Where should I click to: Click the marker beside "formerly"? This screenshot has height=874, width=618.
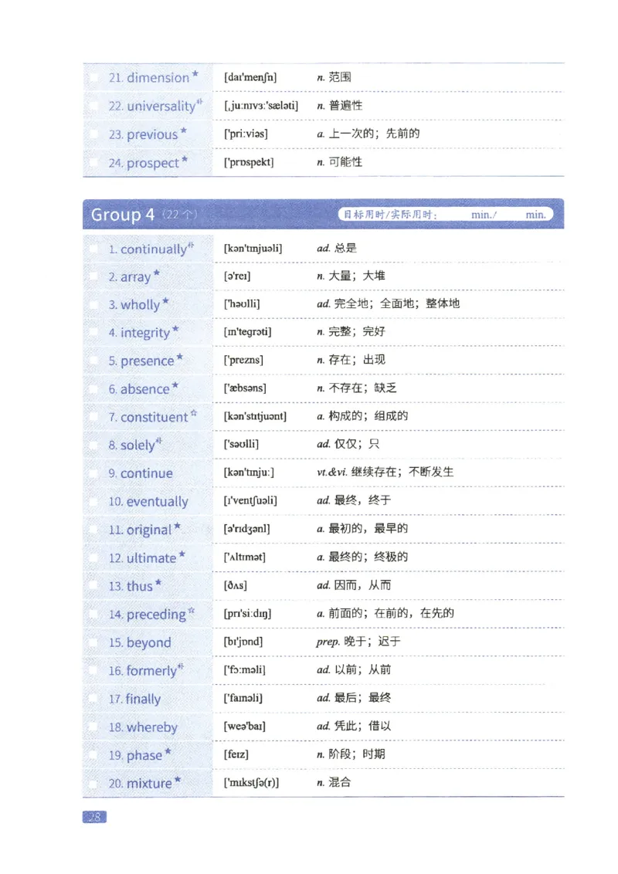tap(180, 666)
